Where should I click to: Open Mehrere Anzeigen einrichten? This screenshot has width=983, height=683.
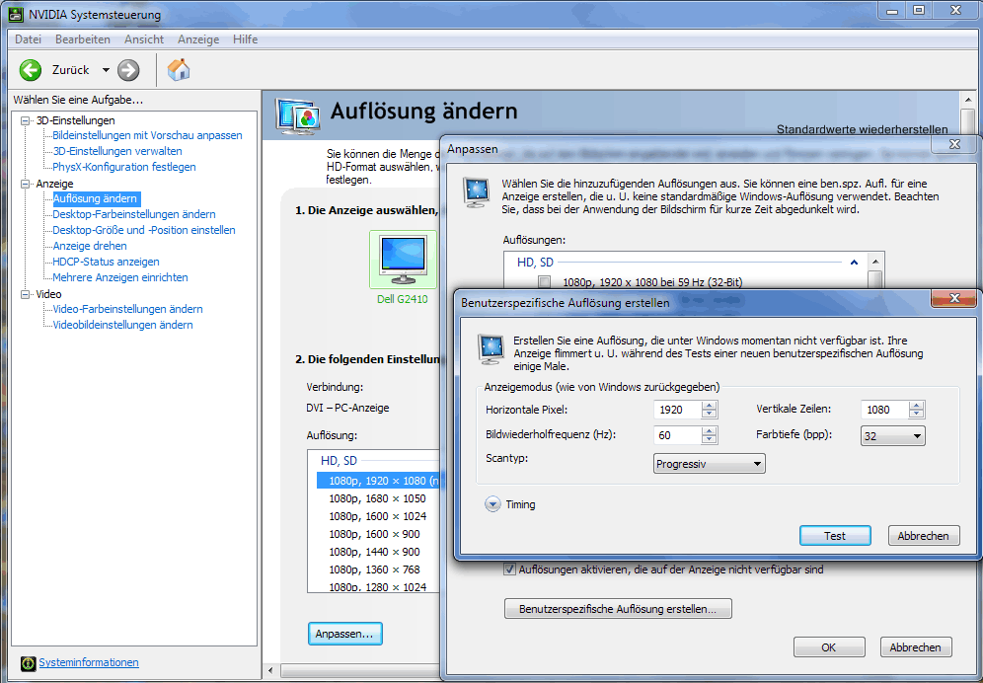[120, 277]
